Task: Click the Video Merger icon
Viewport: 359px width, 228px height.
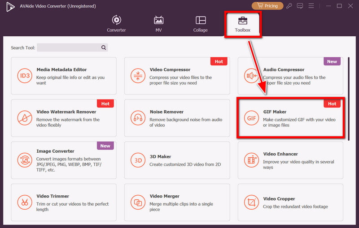Action: (x=138, y=202)
